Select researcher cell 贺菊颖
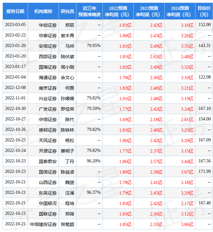This screenshot has height=232, width=213. click(67, 225)
